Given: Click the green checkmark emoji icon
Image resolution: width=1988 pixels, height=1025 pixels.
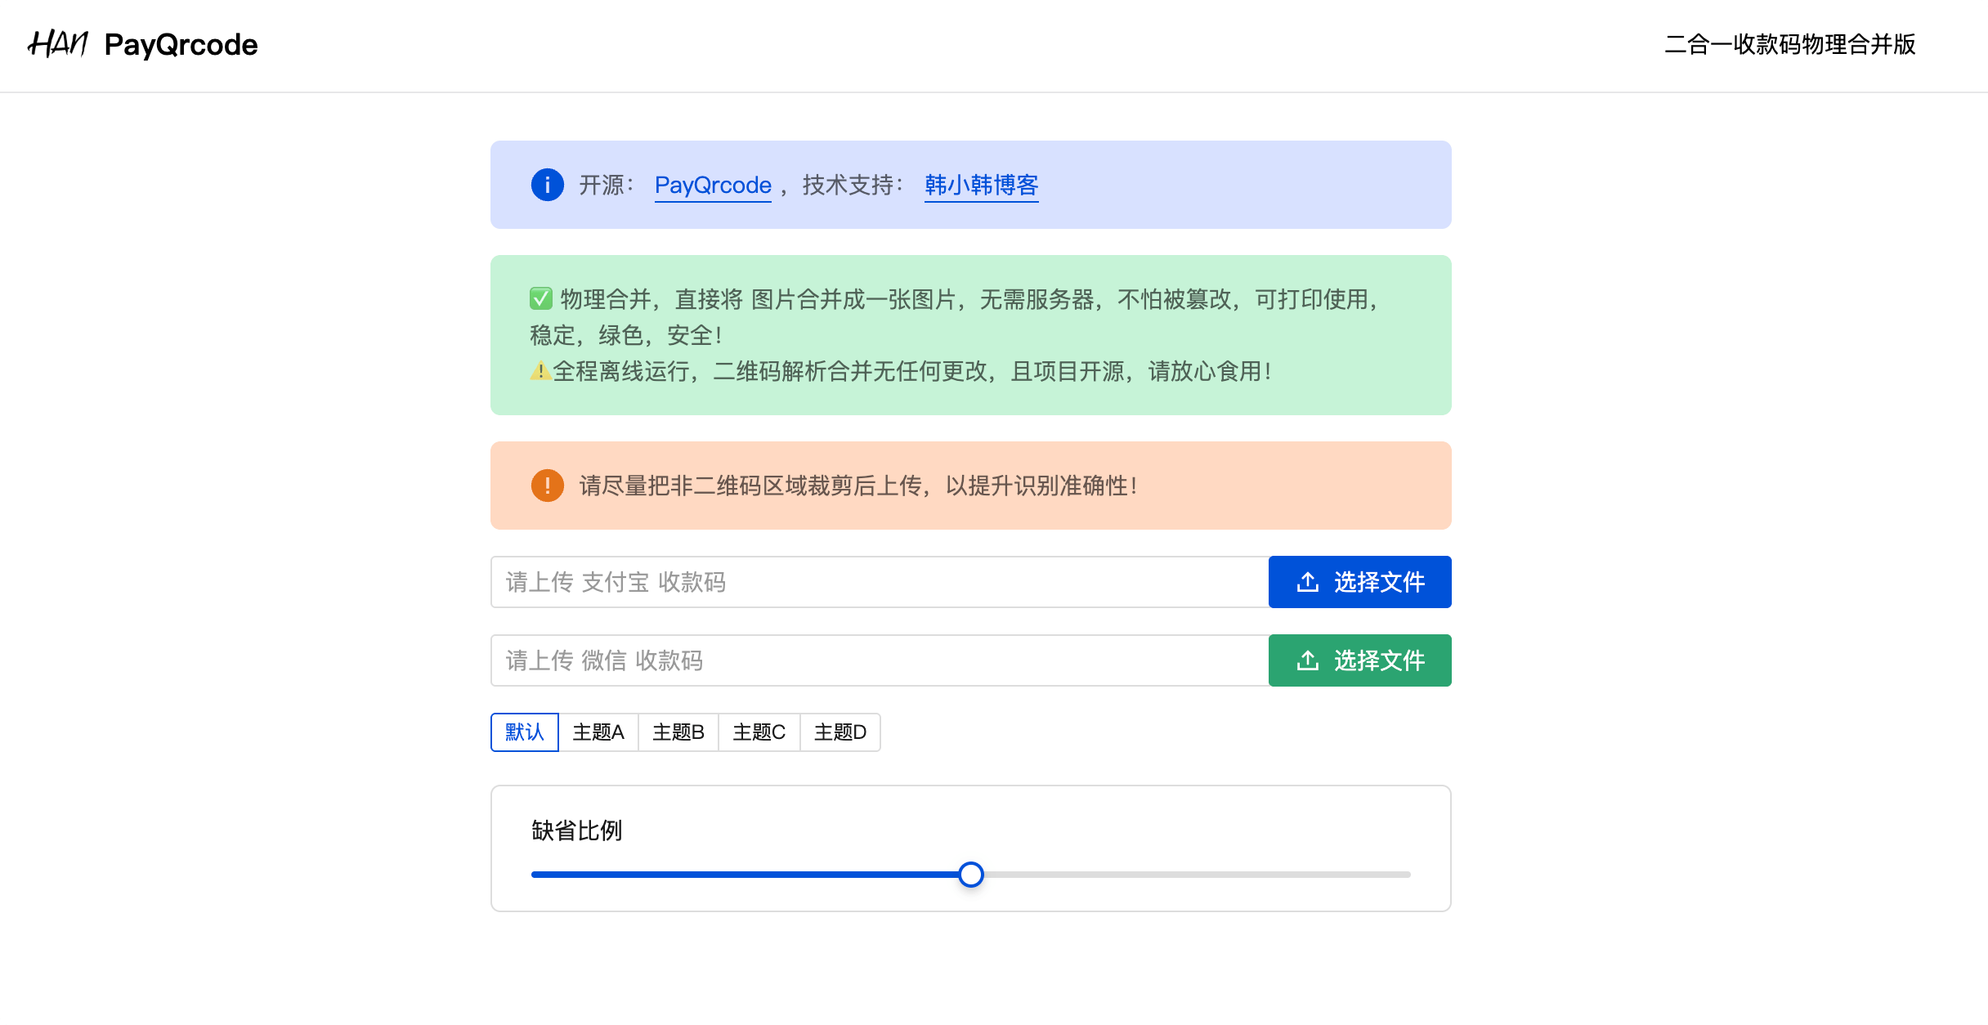Looking at the screenshot, I should tap(541, 299).
